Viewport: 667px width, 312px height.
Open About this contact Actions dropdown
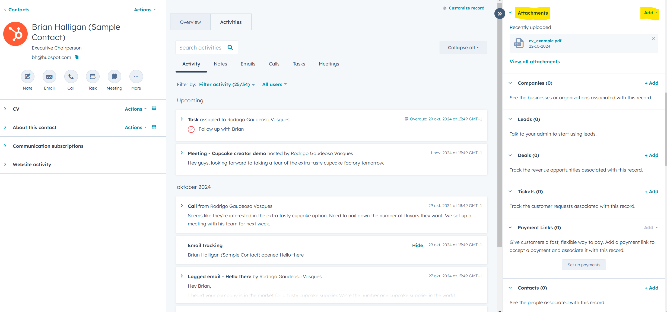click(x=136, y=127)
